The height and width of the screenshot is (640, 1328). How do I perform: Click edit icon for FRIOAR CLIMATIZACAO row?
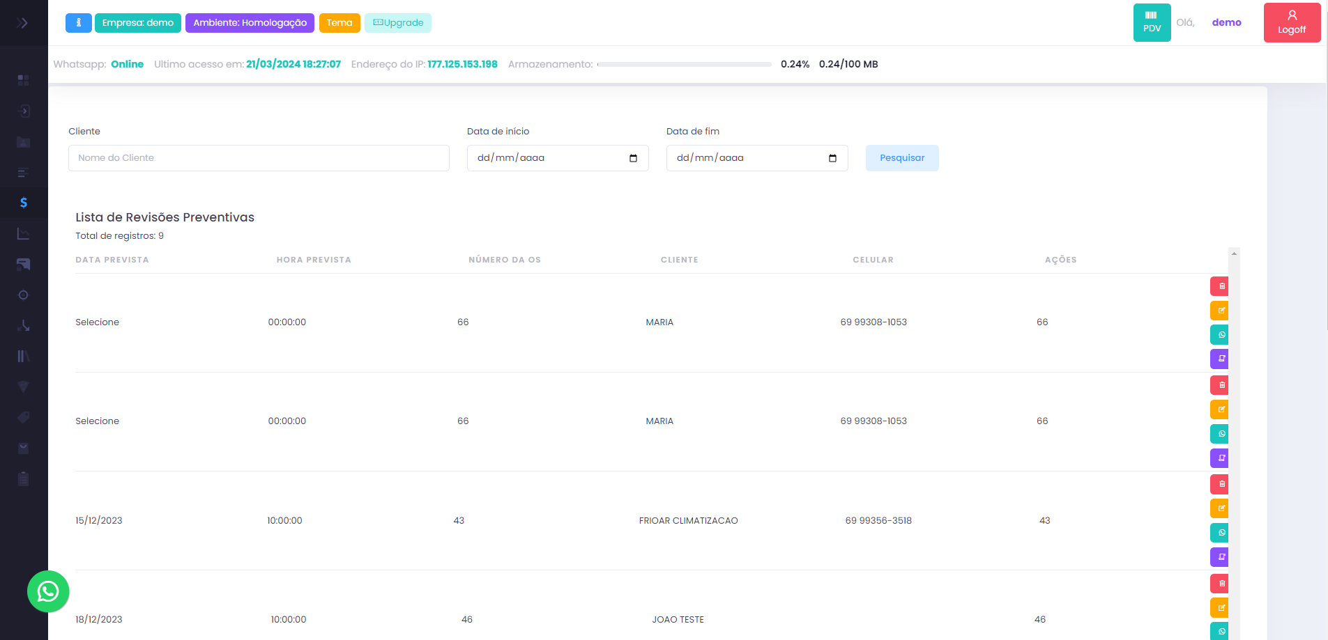pos(1221,508)
